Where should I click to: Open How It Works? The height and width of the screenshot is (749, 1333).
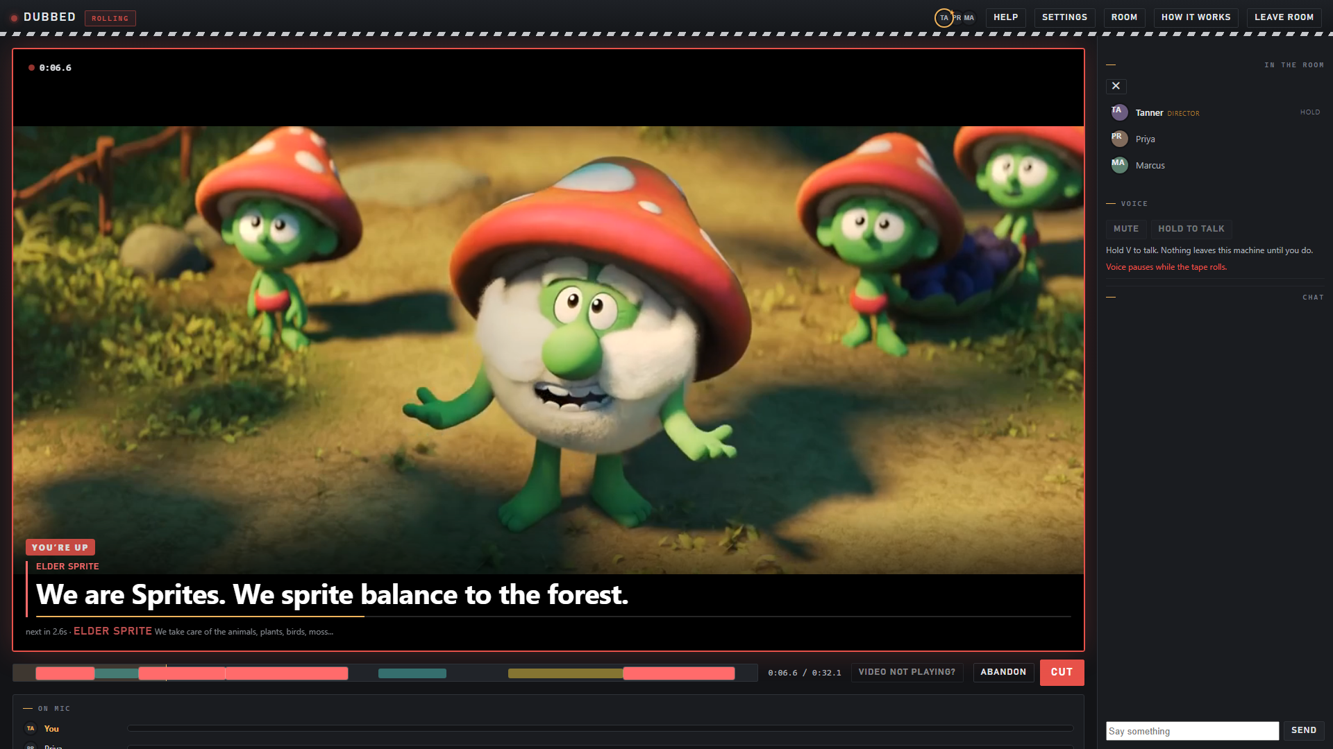pyautogui.click(x=1196, y=17)
